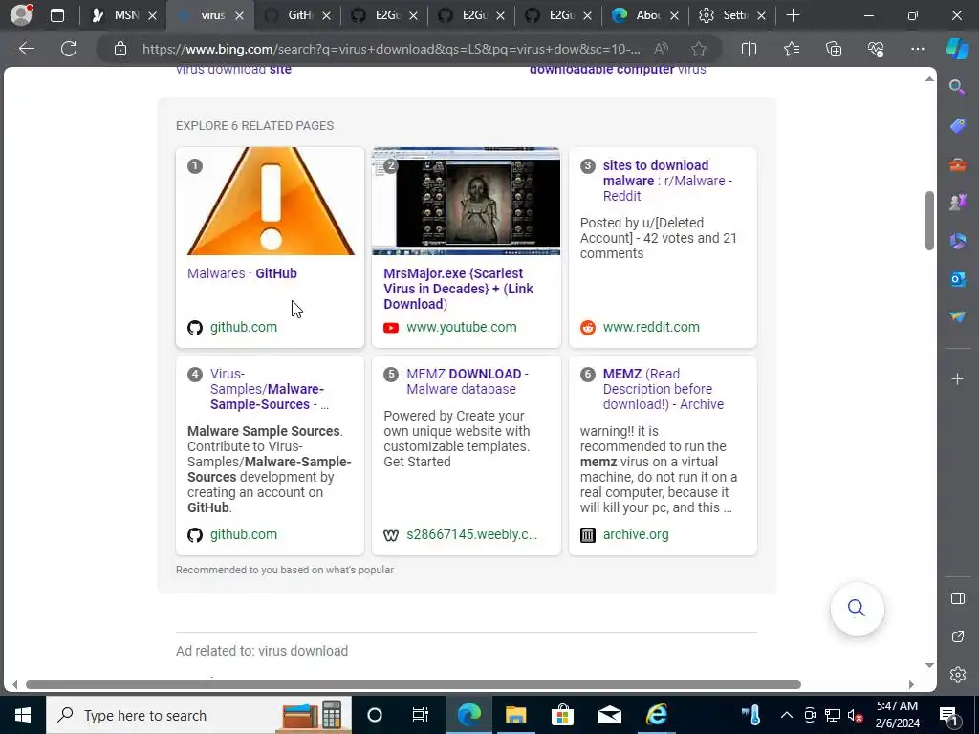Open MEMZ DOWNLOAD Malware database link
The image size is (979, 734).
coord(467,381)
